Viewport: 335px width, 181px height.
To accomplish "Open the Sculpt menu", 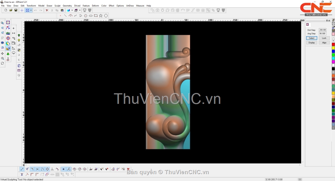I will (x=57, y=6).
